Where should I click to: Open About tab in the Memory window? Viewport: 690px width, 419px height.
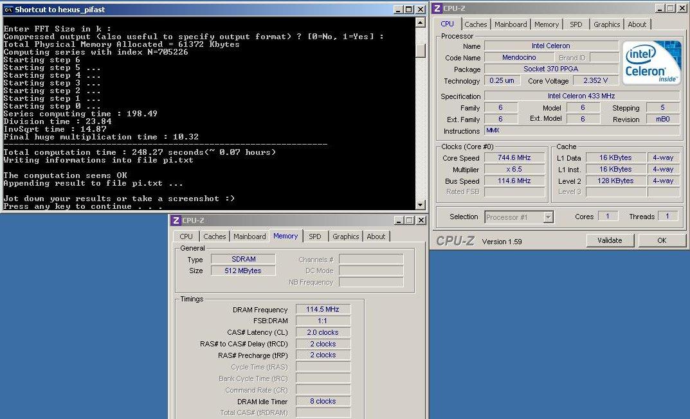tap(376, 236)
